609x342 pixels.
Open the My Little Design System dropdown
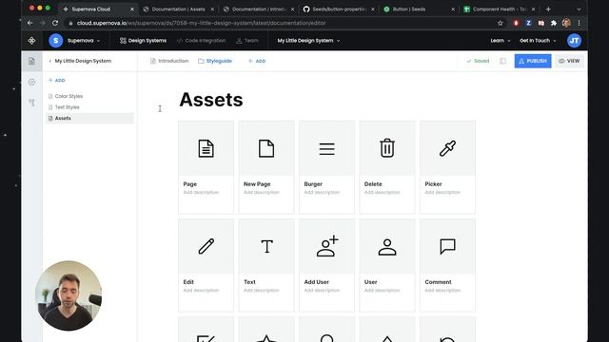[x=308, y=40]
